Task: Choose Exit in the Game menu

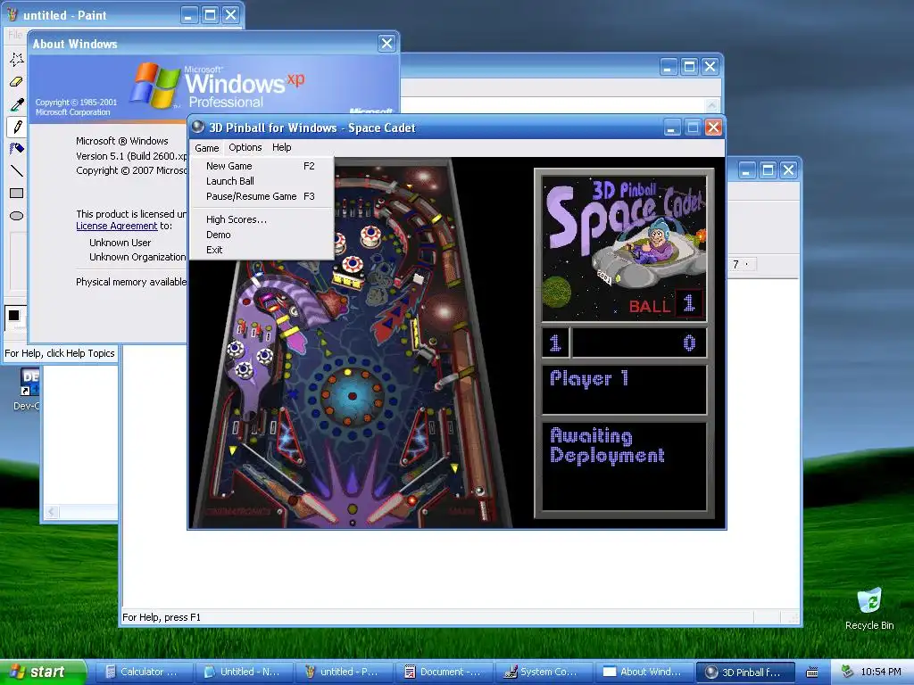Action: tap(262, 250)
